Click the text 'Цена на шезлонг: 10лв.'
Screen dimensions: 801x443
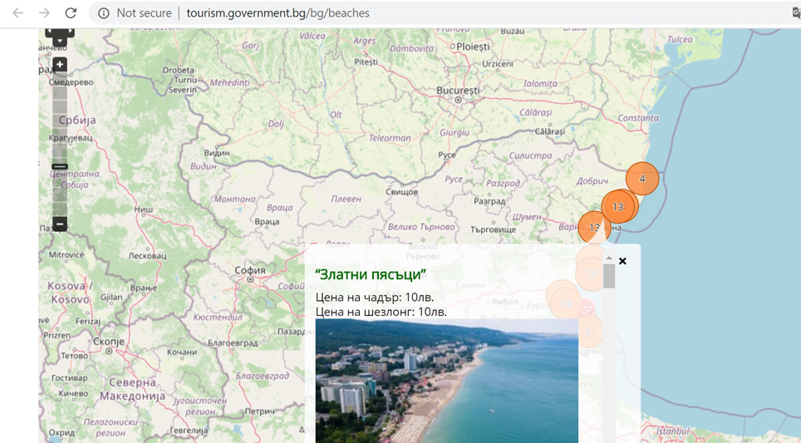coord(381,311)
